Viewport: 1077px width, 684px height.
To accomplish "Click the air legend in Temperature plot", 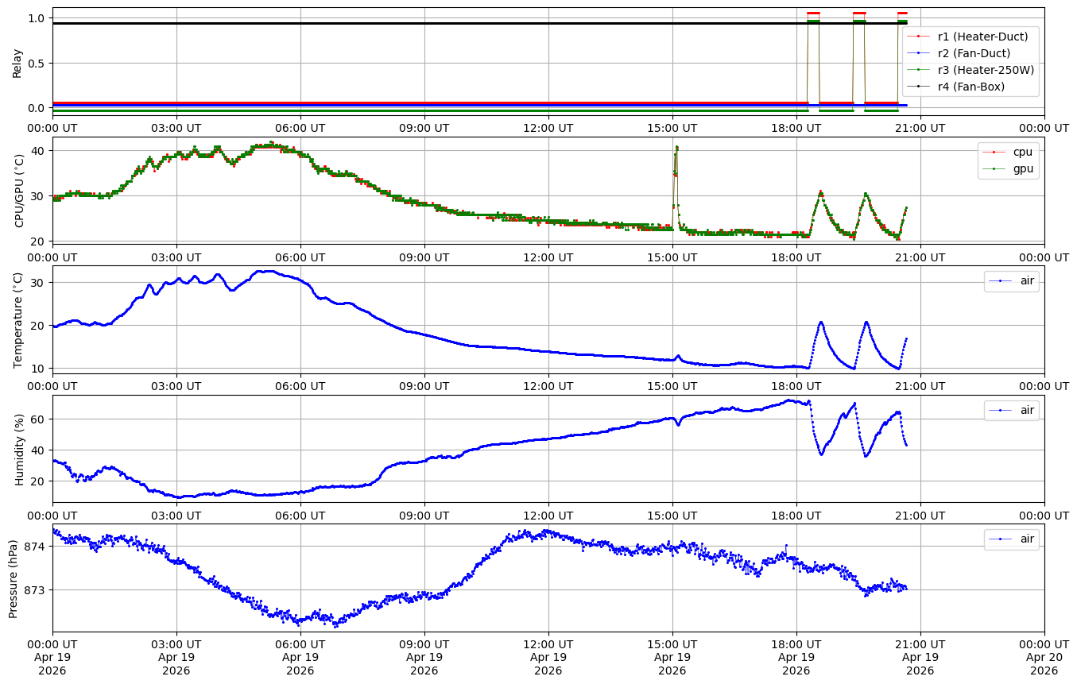I will (x=1026, y=281).
